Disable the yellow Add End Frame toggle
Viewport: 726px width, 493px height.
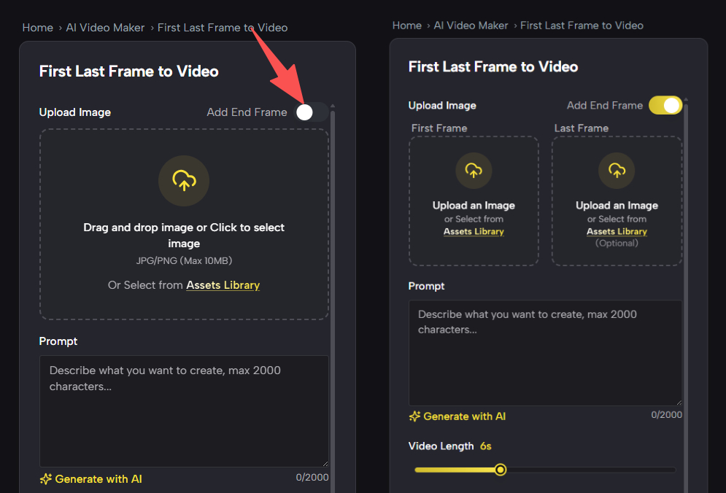tap(665, 105)
